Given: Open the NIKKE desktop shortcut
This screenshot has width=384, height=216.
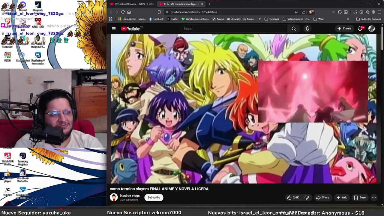Looking at the screenshot, I should [x=7, y=57].
